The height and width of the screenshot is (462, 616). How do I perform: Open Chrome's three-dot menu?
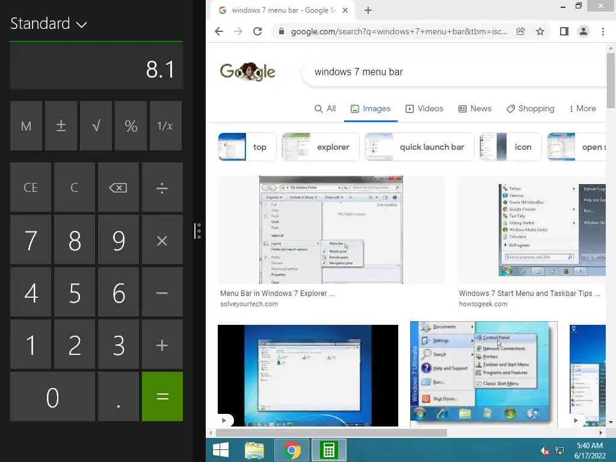603,31
